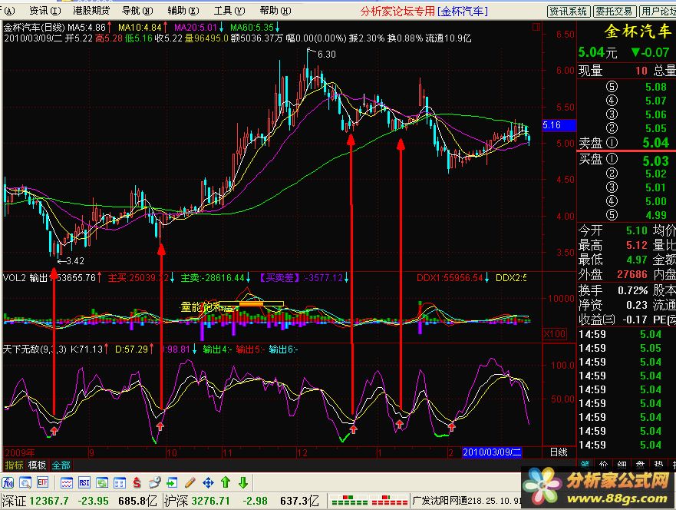Open the 导航(N) menu

137,10
